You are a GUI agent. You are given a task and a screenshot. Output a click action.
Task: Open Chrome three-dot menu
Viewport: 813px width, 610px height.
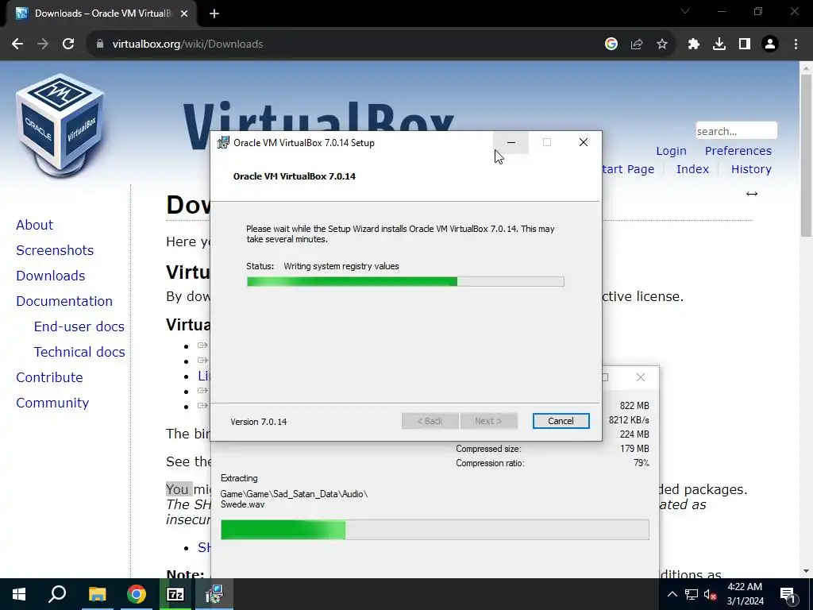[796, 44]
